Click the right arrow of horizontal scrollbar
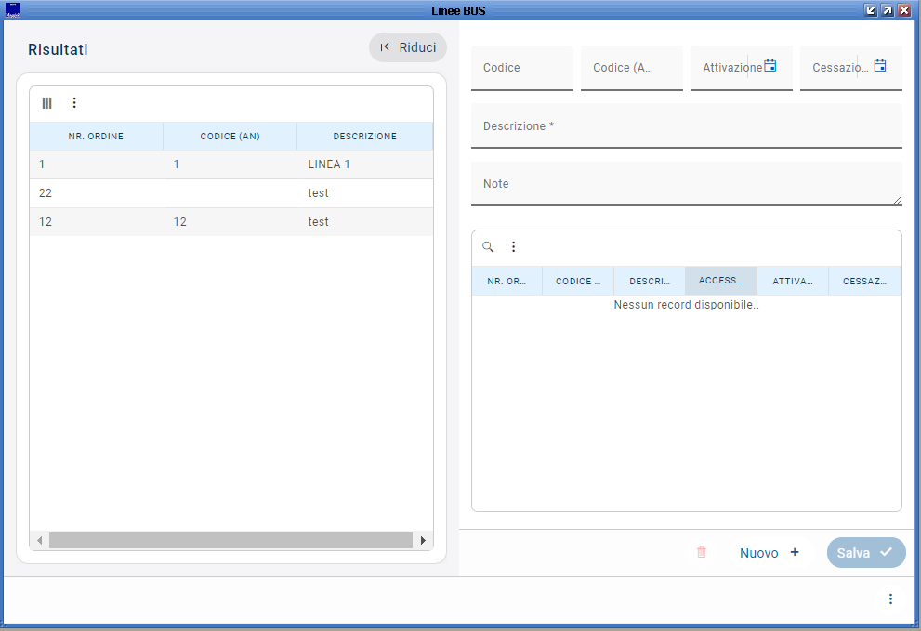 [x=423, y=540]
